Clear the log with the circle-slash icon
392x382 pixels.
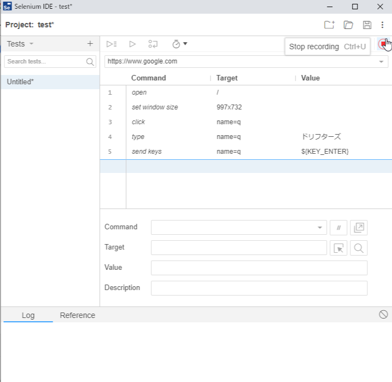coord(383,314)
